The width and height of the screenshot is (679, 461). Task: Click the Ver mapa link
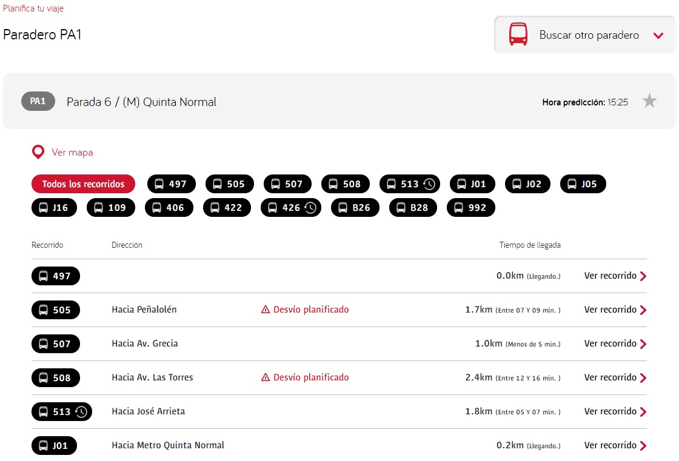(73, 152)
